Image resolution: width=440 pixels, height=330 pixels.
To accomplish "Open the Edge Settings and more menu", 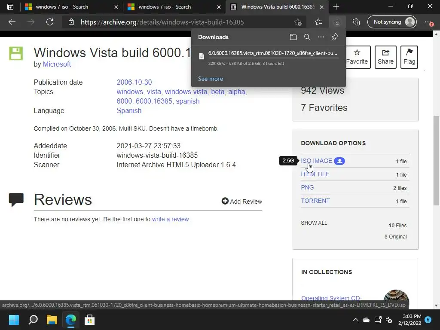I will pos(428,22).
